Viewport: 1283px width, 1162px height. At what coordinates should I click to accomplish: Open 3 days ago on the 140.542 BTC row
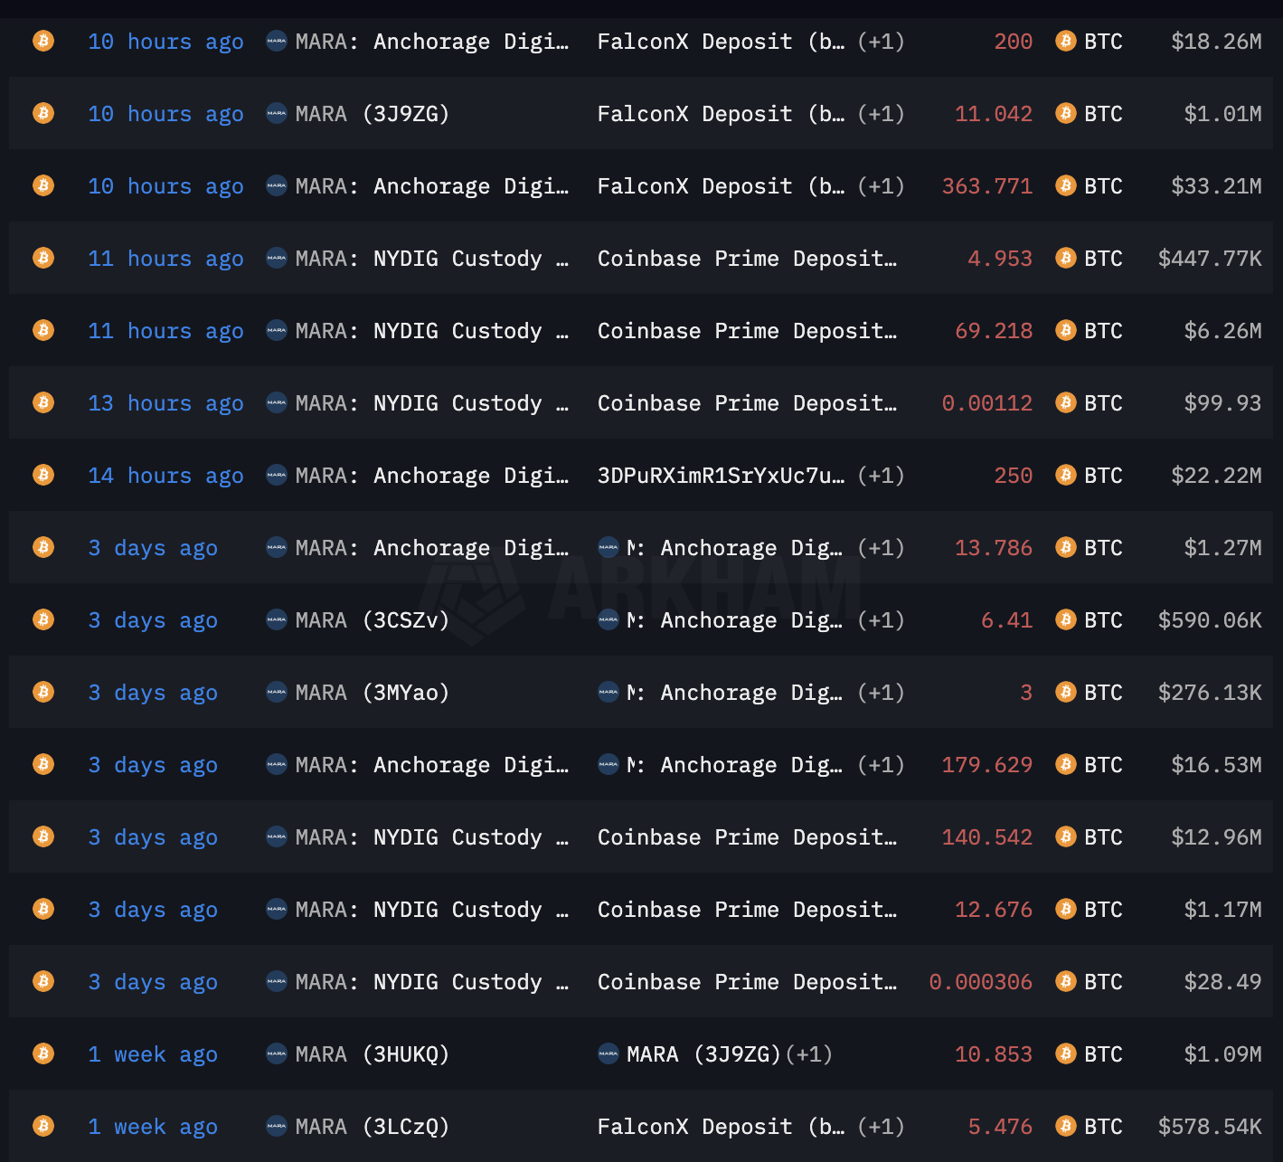coord(153,836)
